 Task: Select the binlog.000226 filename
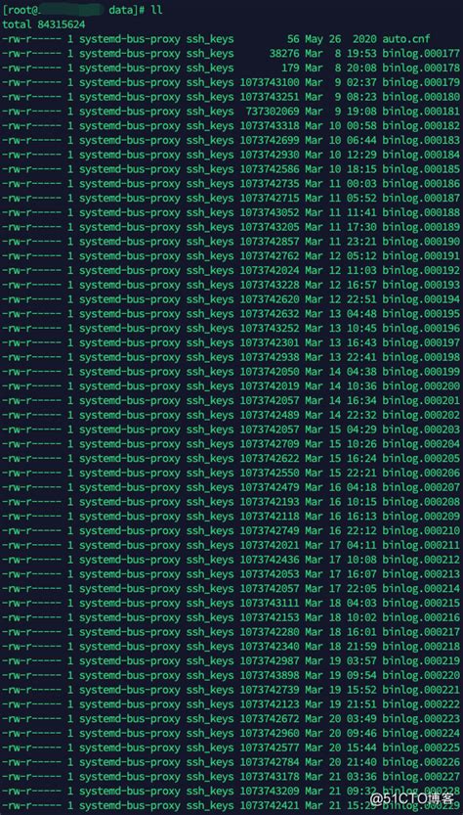click(x=421, y=762)
